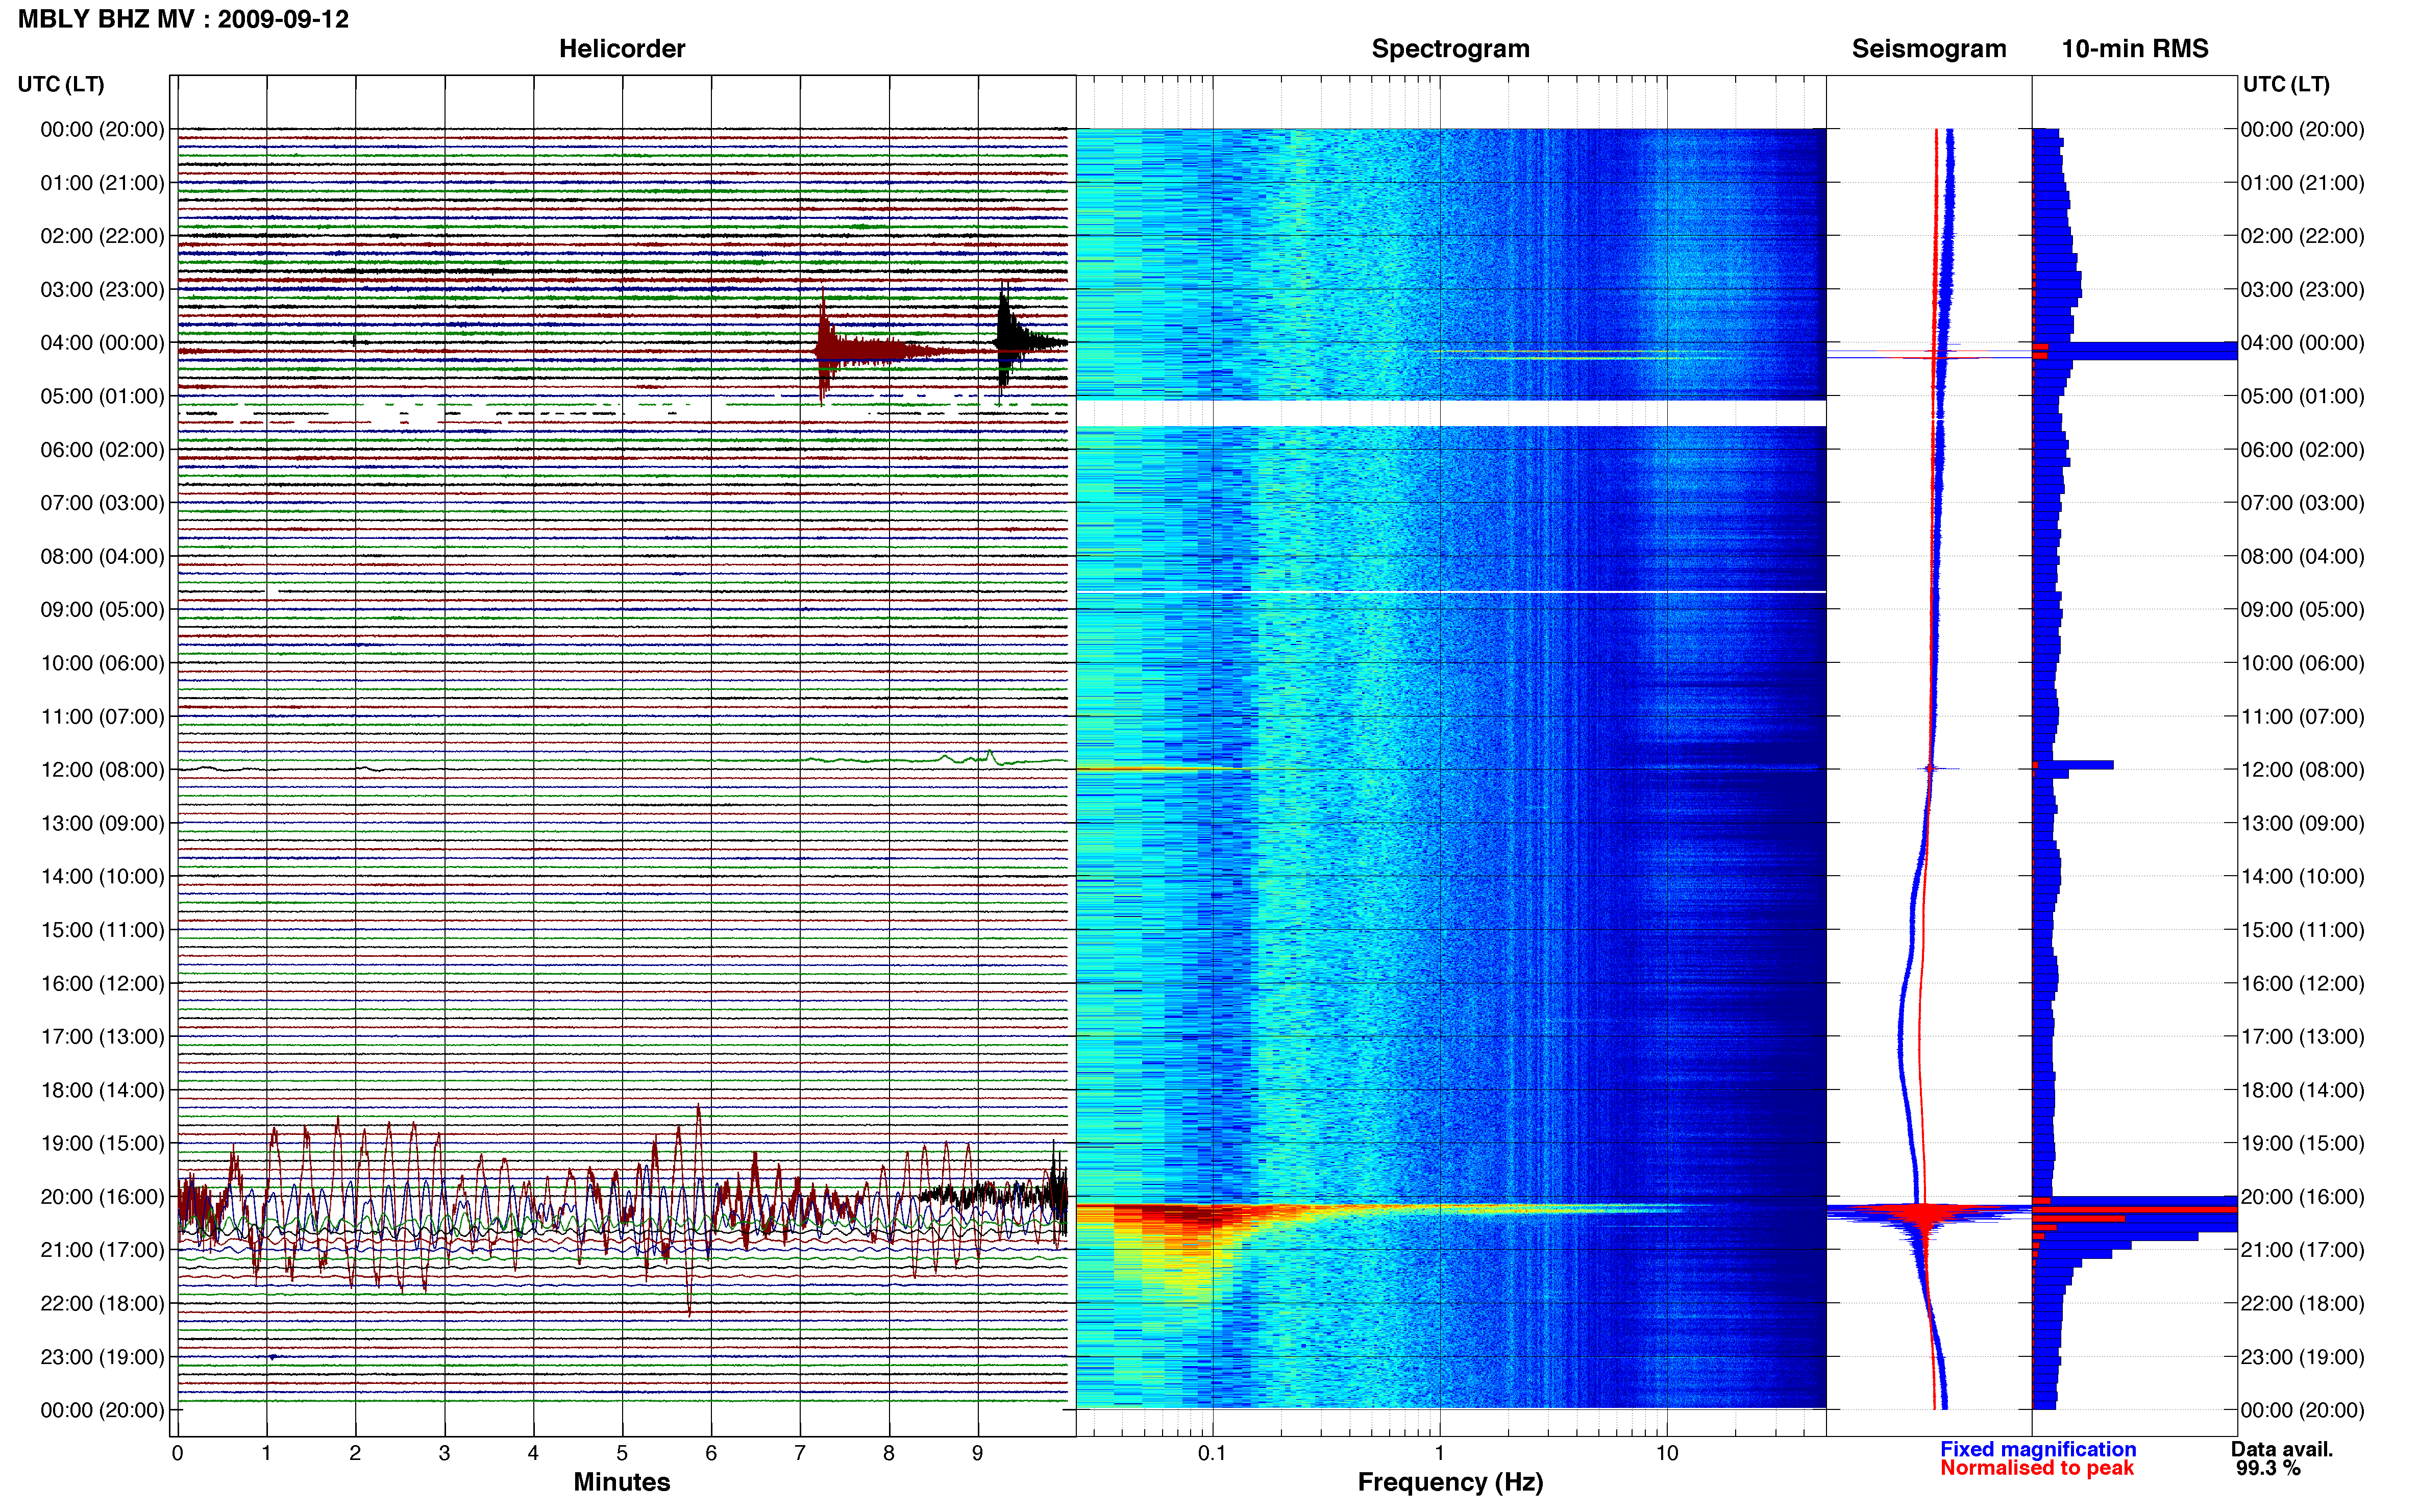Click the Data avail. 99.3 % text
This screenshot has height=1512, width=2419.
[x=2282, y=1459]
